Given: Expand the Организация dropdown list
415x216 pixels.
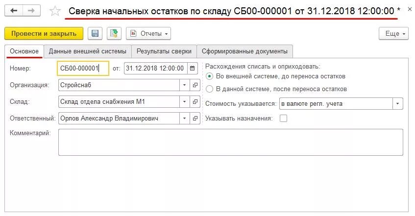Looking at the screenshot, I should (x=185, y=85).
